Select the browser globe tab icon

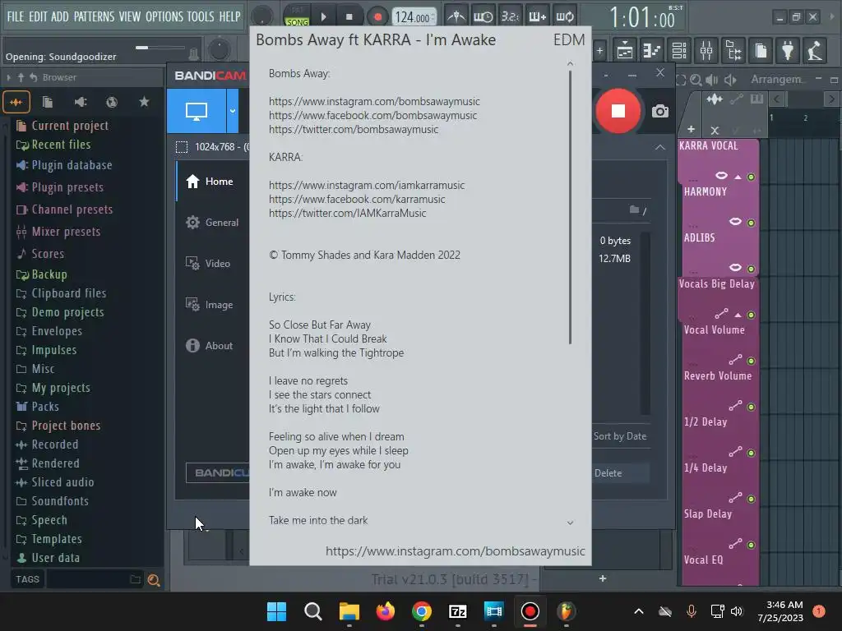pos(112,102)
